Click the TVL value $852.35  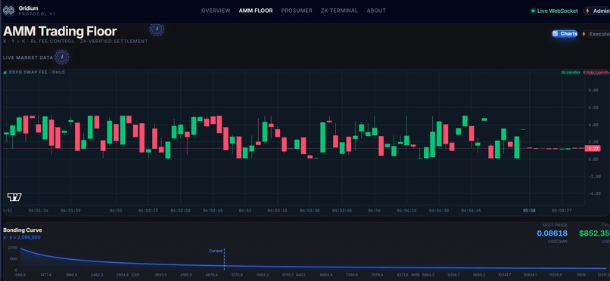pos(594,233)
